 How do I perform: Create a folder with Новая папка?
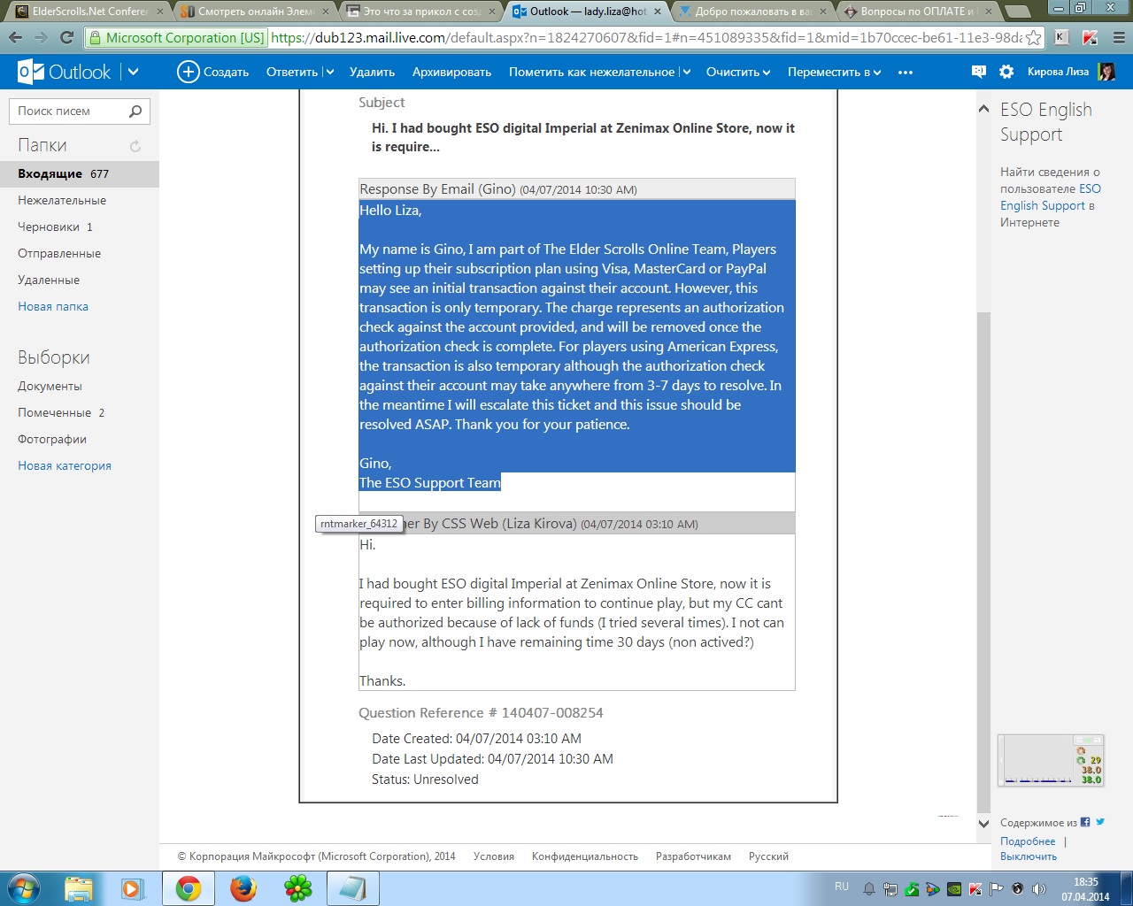(53, 306)
